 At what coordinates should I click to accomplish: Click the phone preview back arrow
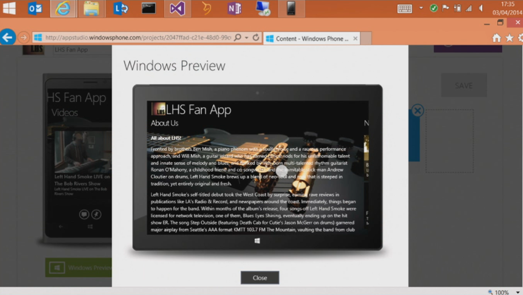coord(61,227)
